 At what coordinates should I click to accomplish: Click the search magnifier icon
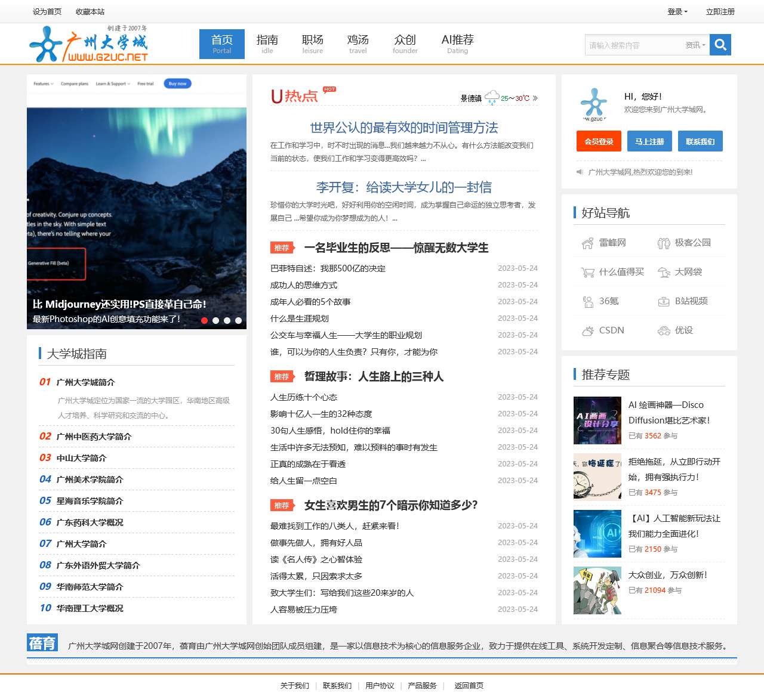[x=720, y=44]
